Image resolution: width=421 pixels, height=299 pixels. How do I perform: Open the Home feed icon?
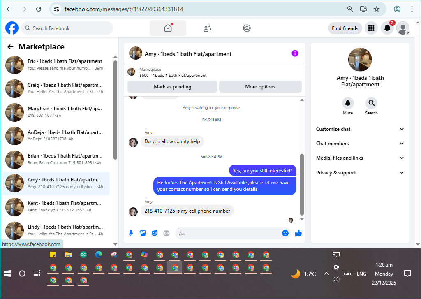[x=168, y=28]
